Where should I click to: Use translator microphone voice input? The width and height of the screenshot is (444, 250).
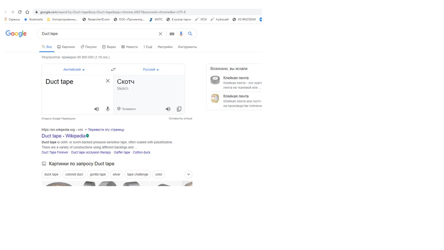pyautogui.click(x=108, y=109)
